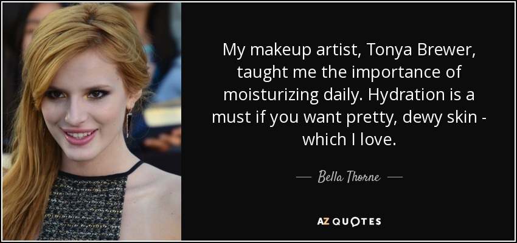Click the AZ letters of the logo
This screenshot has height=243, width=517.
tap(322, 221)
